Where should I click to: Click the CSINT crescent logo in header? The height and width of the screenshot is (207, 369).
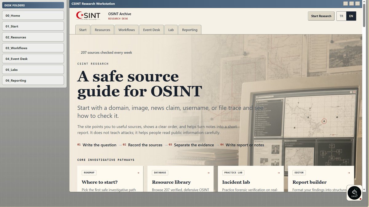coord(88,16)
